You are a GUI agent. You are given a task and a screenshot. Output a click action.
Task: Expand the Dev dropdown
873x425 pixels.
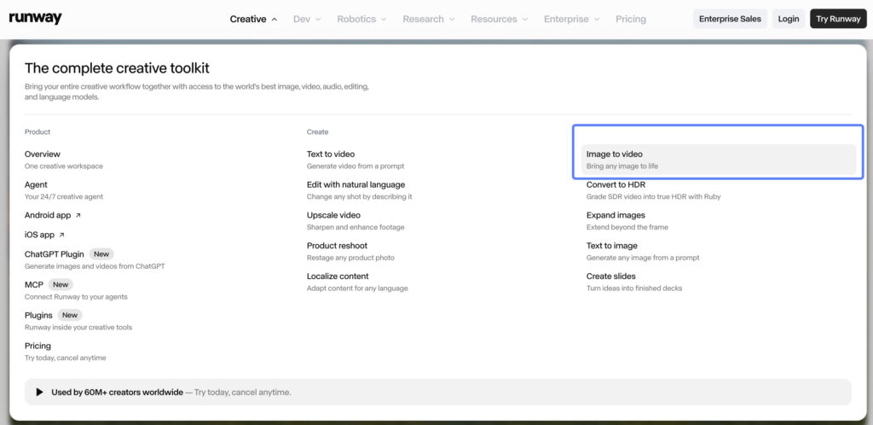(307, 19)
